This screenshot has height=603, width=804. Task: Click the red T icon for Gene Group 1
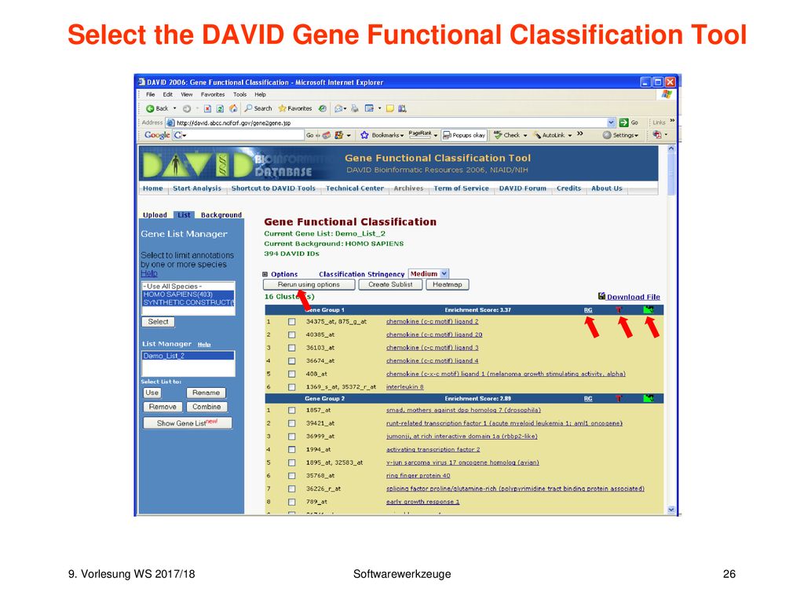619,309
